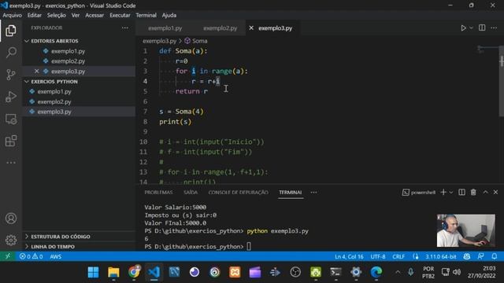Switch to CONSOLE DE DEPURAÇÃO tab
Image resolution: width=504 pixels, height=283 pixels.
(x=238, y=192)
